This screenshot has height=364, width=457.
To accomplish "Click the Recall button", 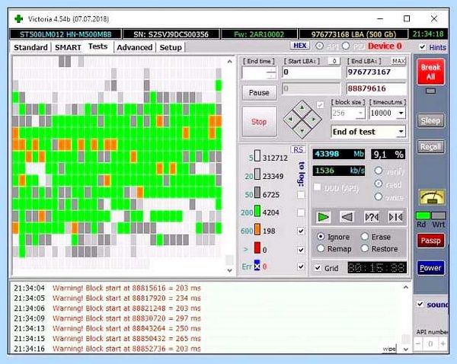I will click(430, 147).
